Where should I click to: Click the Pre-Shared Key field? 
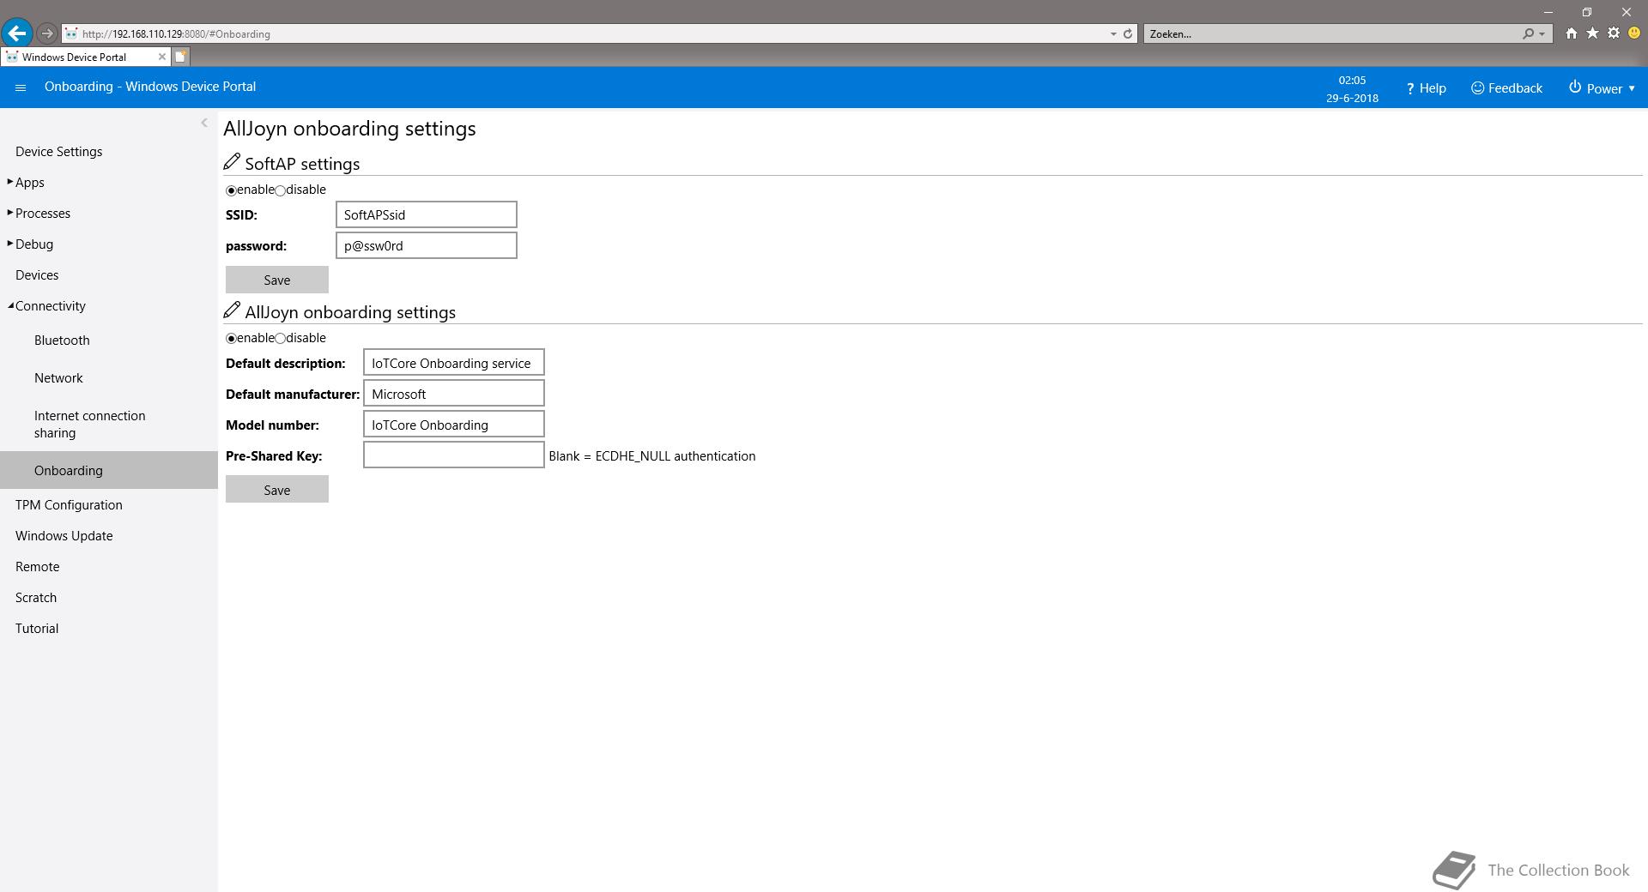click(x=453, y=455)
